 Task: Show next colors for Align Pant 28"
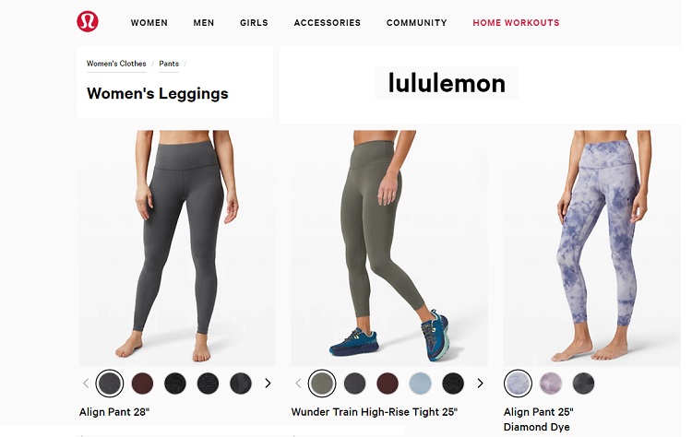268,384
